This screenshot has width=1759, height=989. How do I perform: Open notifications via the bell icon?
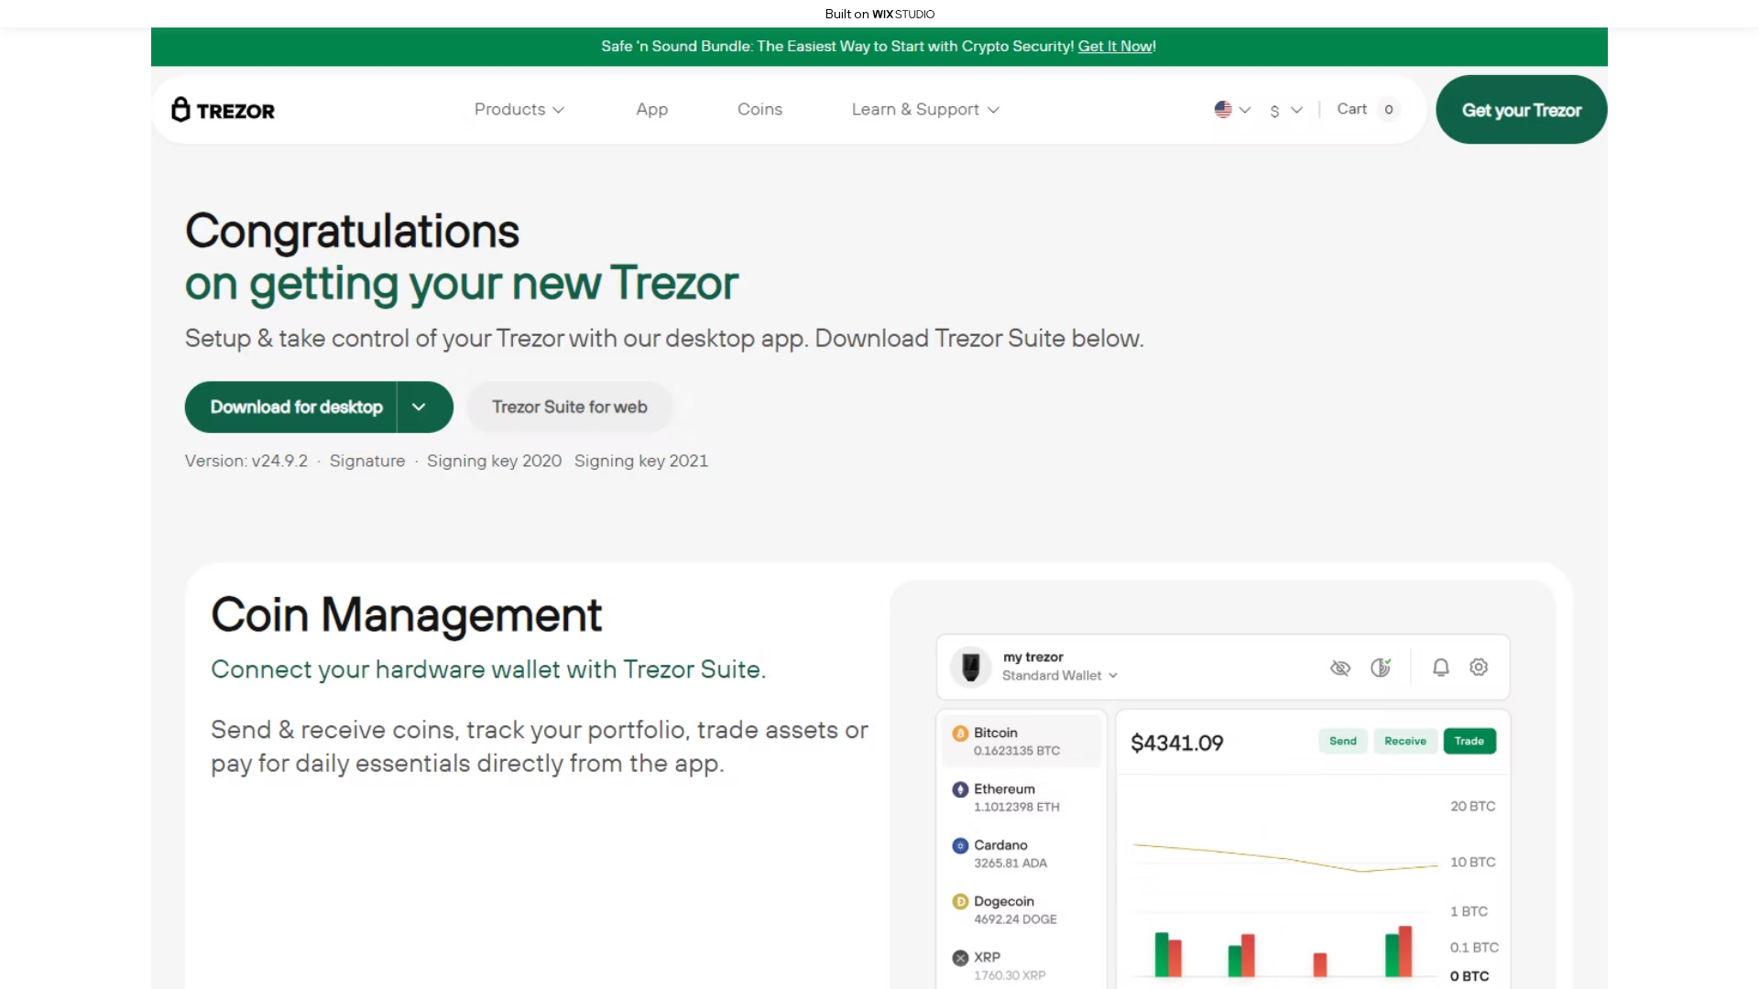(x=1440, y=668)
